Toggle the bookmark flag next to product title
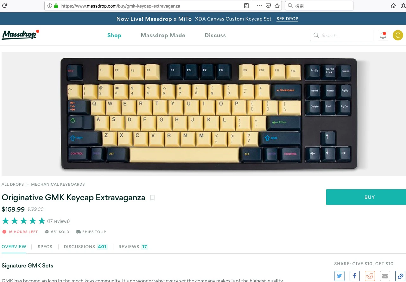The width and height of the screenshot is (406, 282). tap(152, 198)
